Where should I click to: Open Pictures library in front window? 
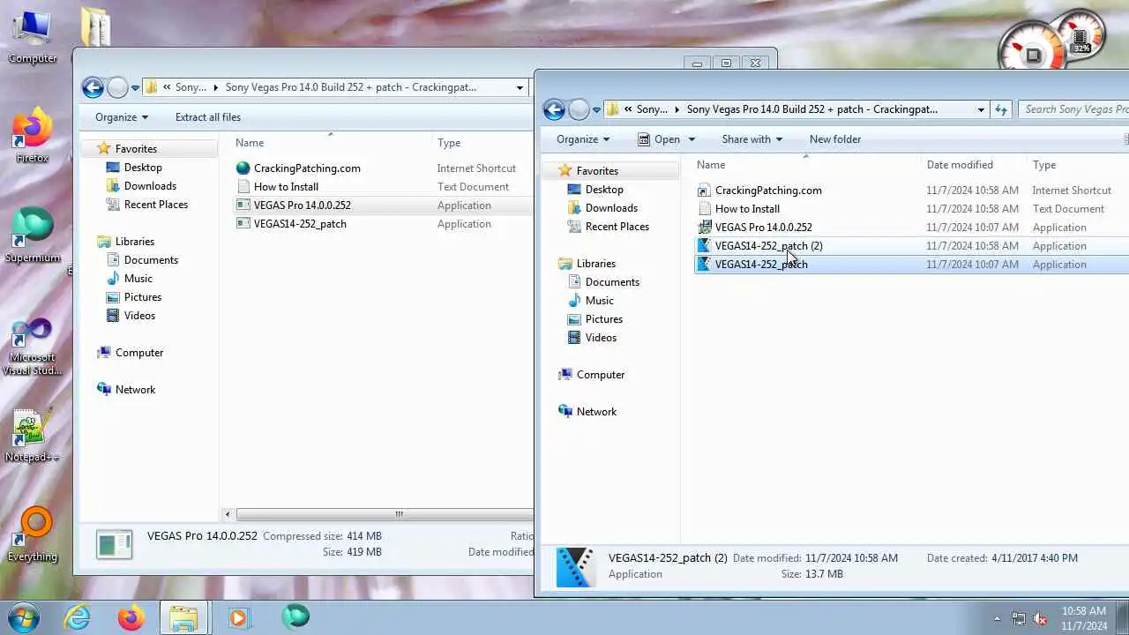pos(604,319)
